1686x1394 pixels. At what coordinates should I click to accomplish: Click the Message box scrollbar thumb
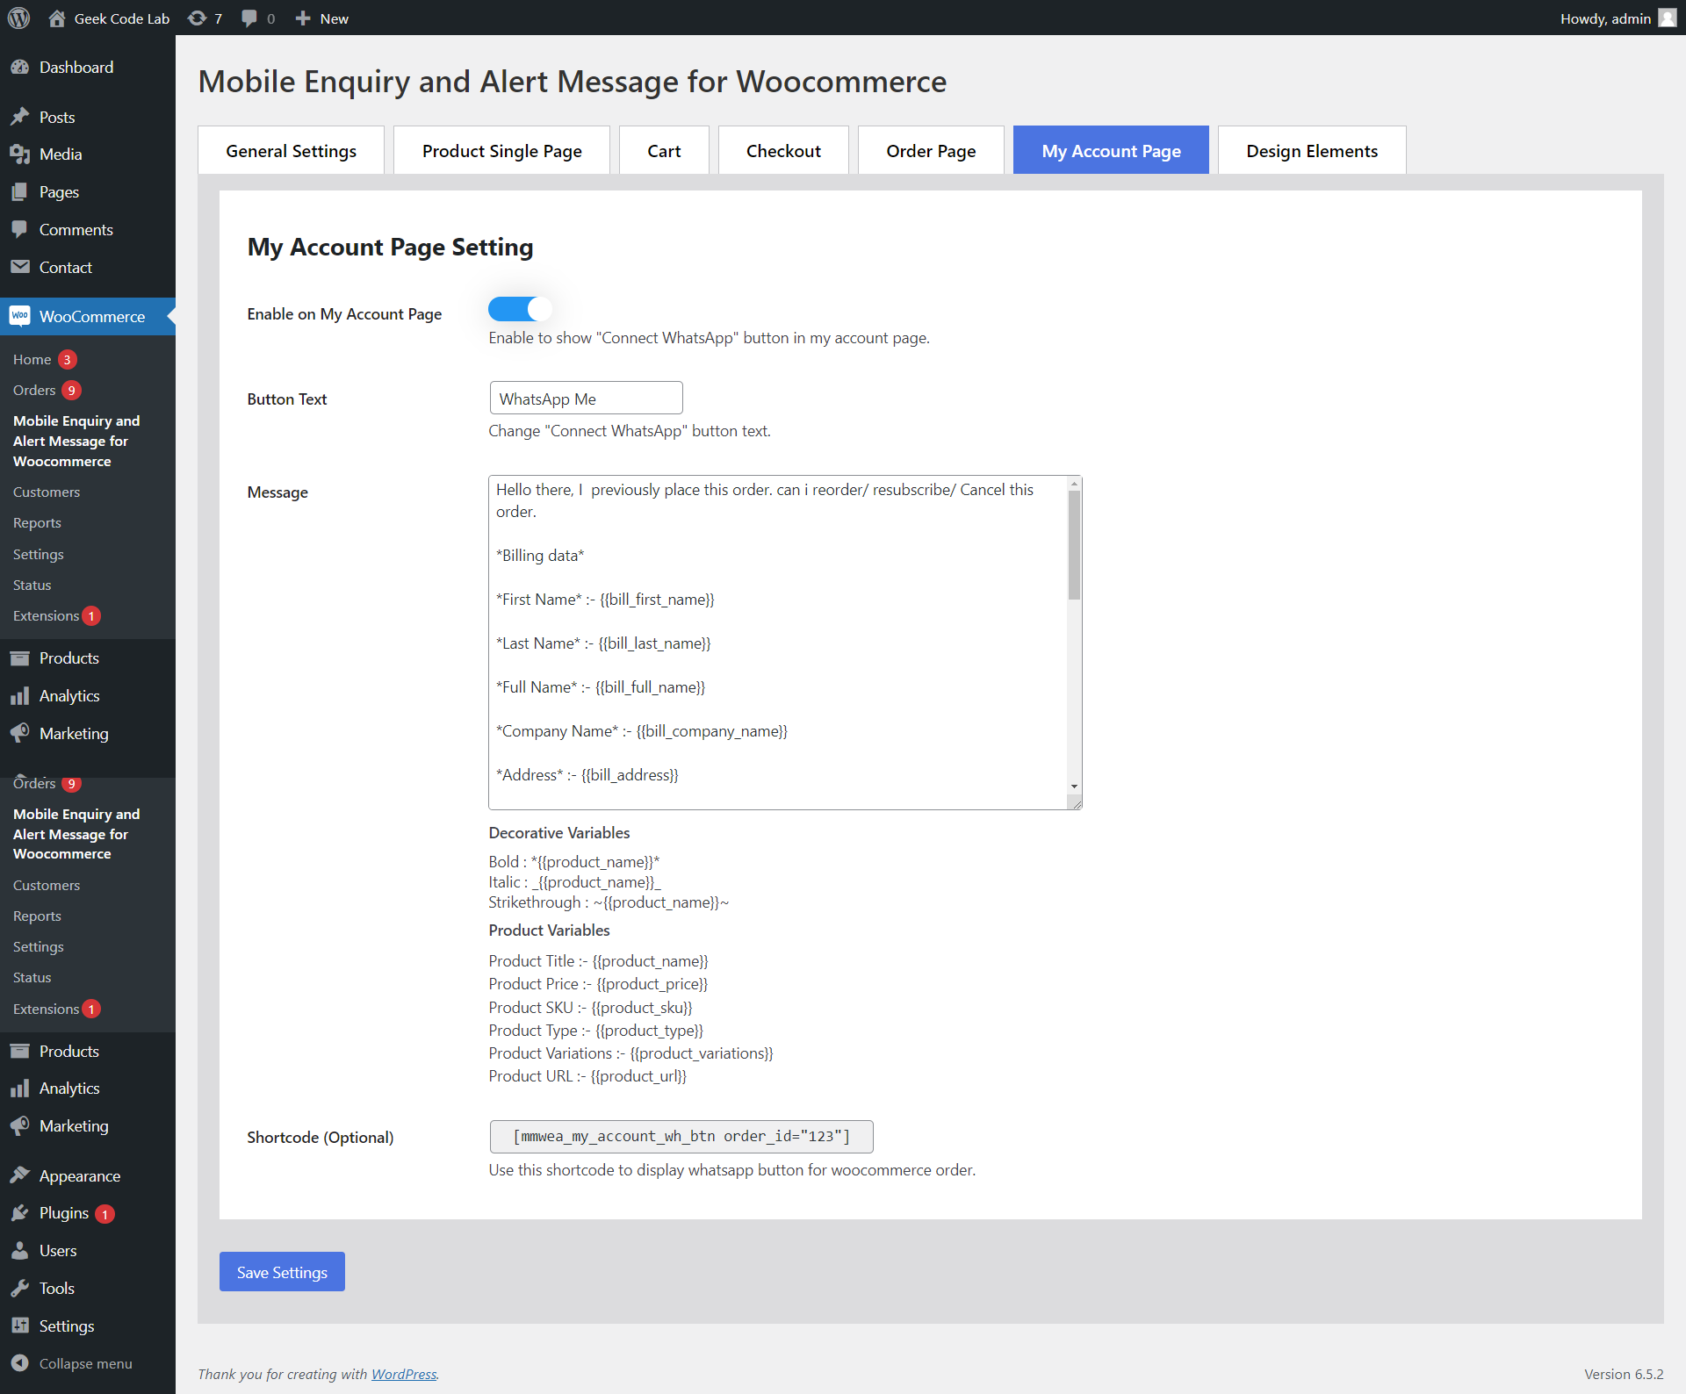[1074, 545]
